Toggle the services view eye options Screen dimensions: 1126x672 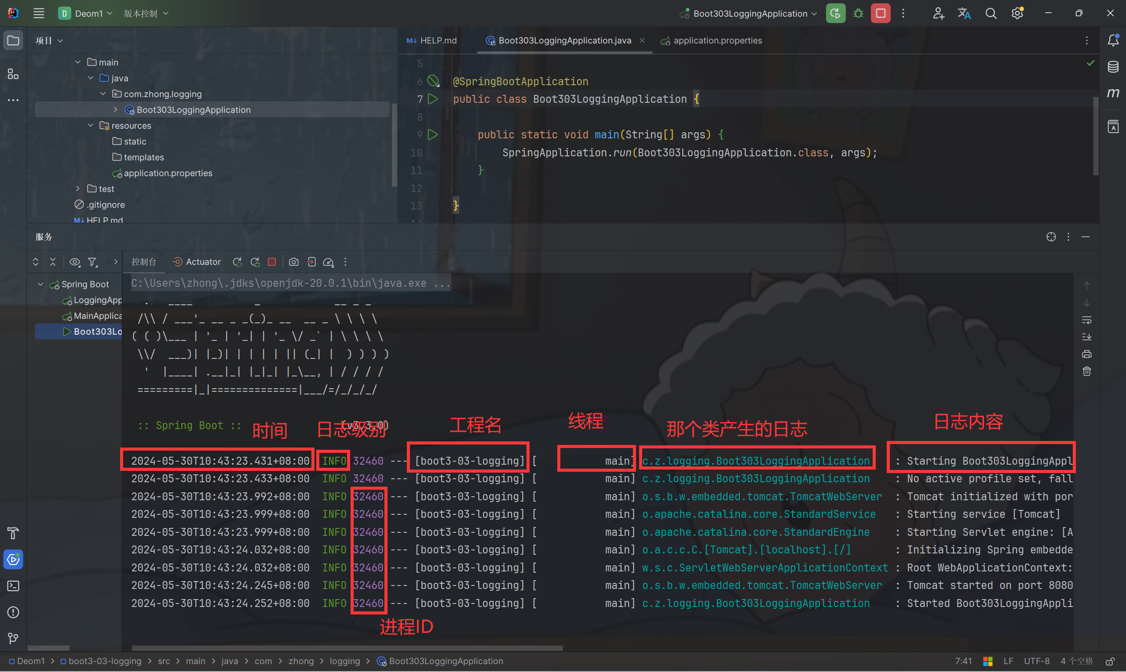coord(75,262)
